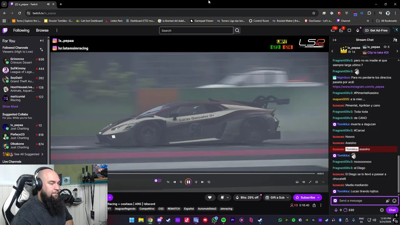Open the All Bookmarks folder

387,21
